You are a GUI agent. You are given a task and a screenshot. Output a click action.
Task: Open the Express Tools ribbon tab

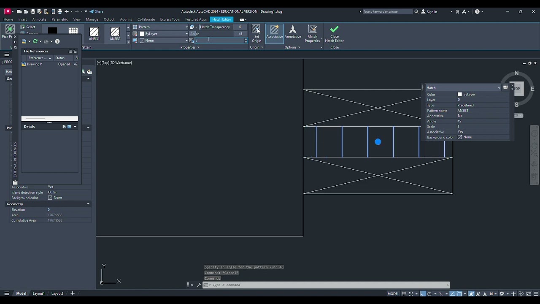point(170,19)
